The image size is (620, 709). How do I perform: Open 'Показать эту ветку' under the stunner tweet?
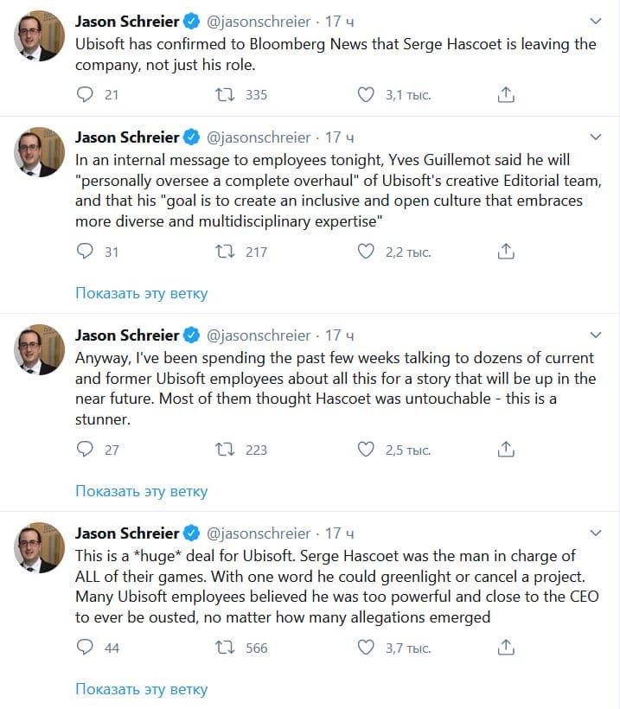click(x=141, y=491)
